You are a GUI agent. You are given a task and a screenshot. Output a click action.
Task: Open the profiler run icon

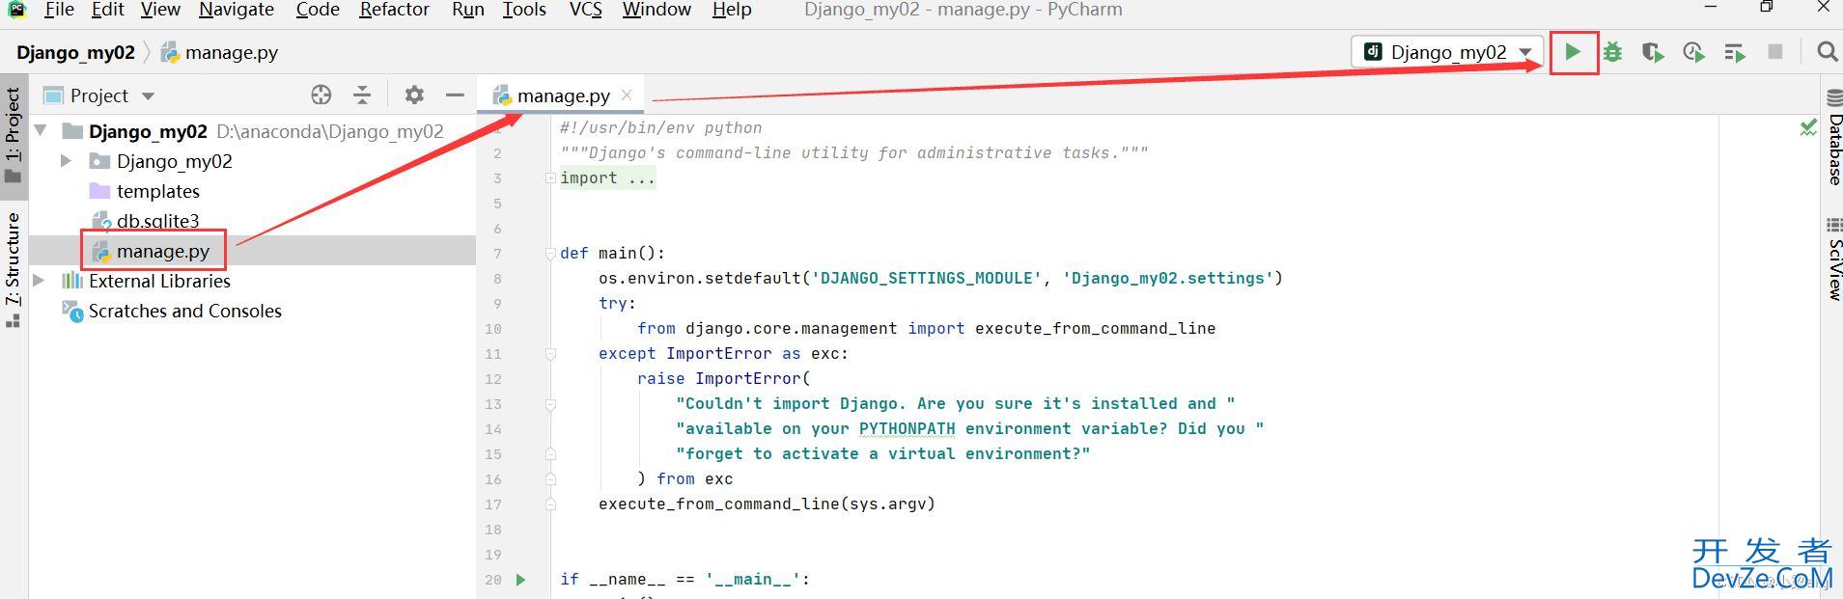click(x=1693, y=52)
